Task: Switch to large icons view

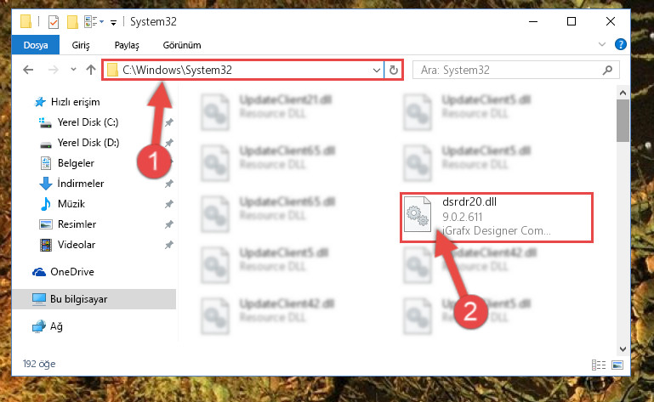Action: click(x=617, y=365)
